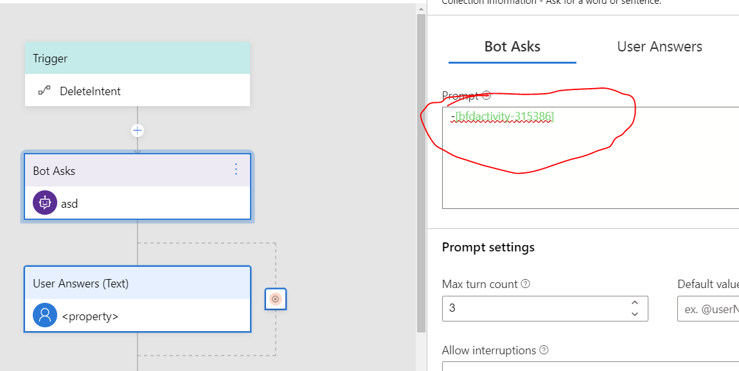Viewport: 739px width, 371px height.
Task: Click the Allow interruptions field
Action: click(578, 368)
